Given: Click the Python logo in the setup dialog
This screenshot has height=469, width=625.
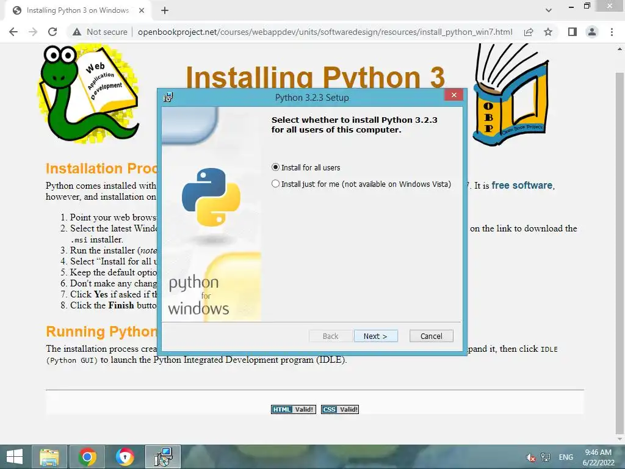Looking at the screenshot, I should pyautogui.click(x=211, y=197).
